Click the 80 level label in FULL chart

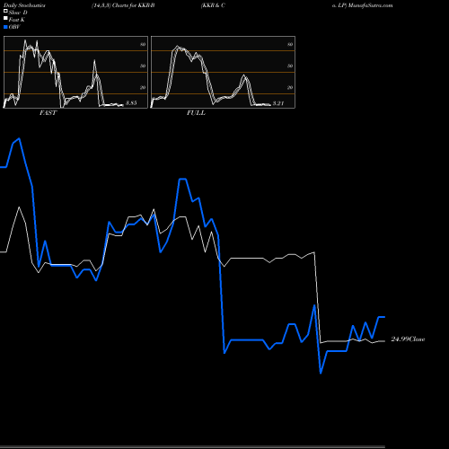[x=290, y=45]
